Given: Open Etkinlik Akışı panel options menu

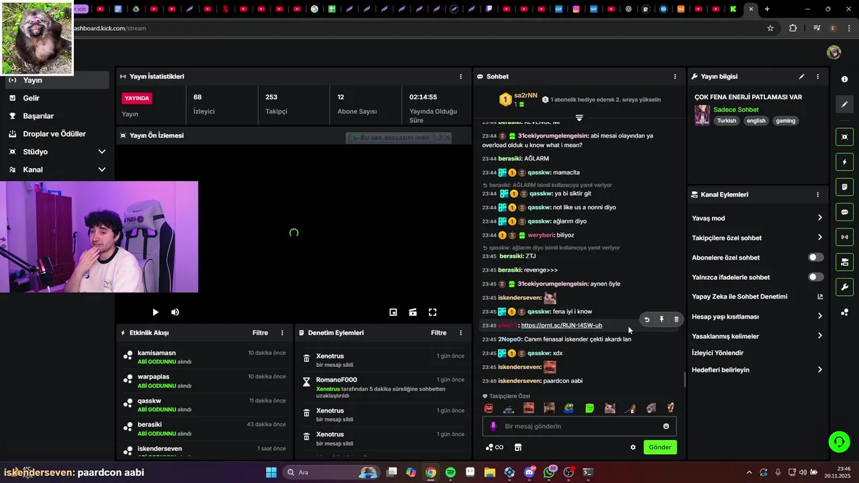Looking at the screenshot, I should pos(282,333).
